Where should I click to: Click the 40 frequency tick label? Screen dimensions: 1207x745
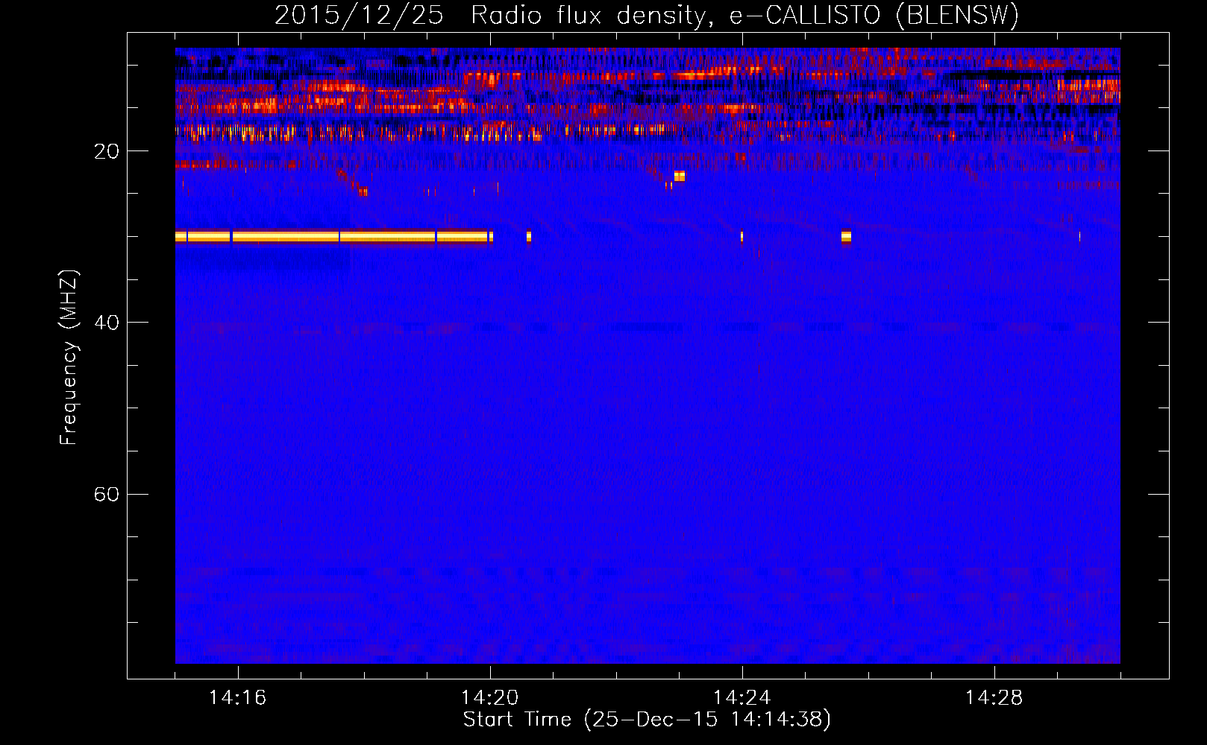pyautogui.click(x=107, y=323)
